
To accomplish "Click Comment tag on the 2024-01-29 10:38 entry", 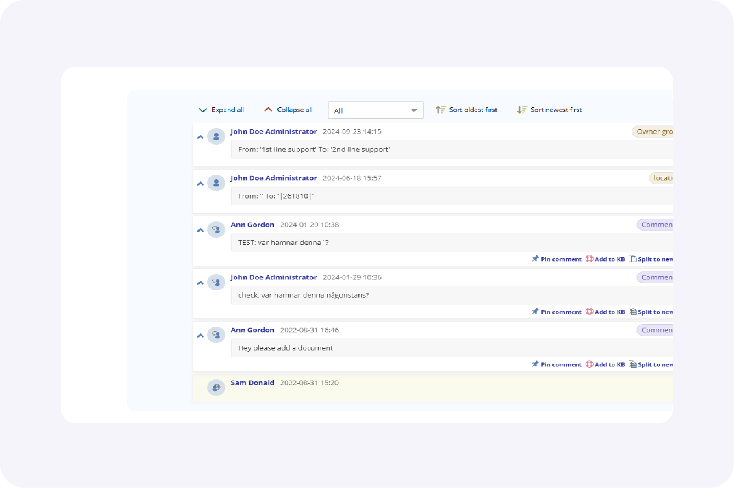I will point(655,225).
